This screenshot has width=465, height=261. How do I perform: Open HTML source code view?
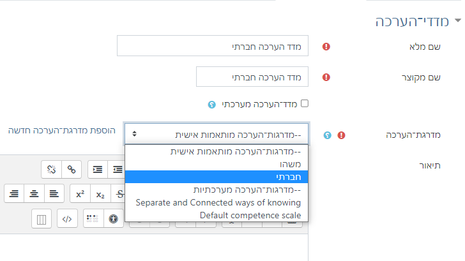point(66,219)
